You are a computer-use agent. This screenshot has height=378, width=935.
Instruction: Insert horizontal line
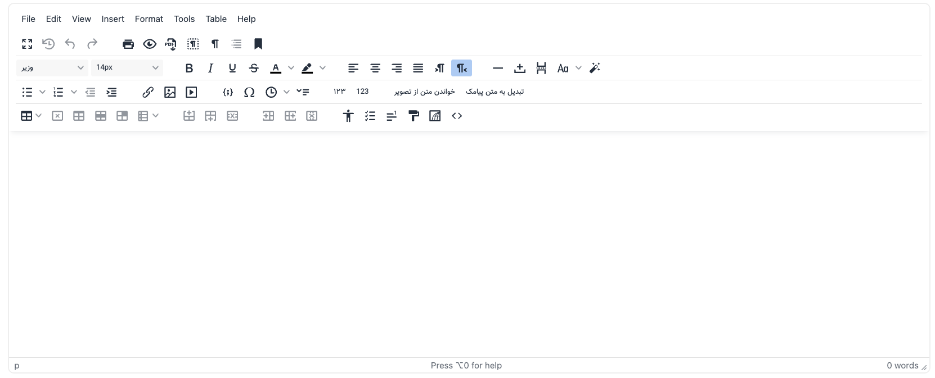pos(498,68)
